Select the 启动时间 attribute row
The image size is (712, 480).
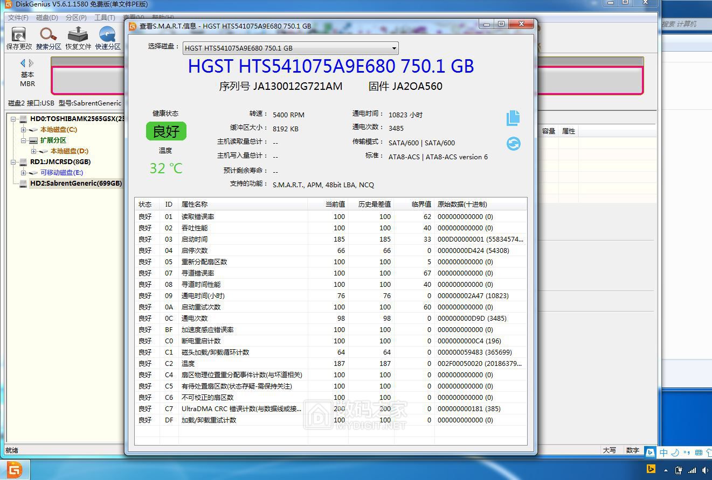tap(330, 239)
